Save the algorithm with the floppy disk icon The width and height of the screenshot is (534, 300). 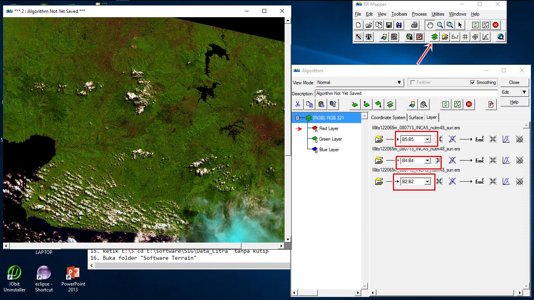[x=389, y=25]
